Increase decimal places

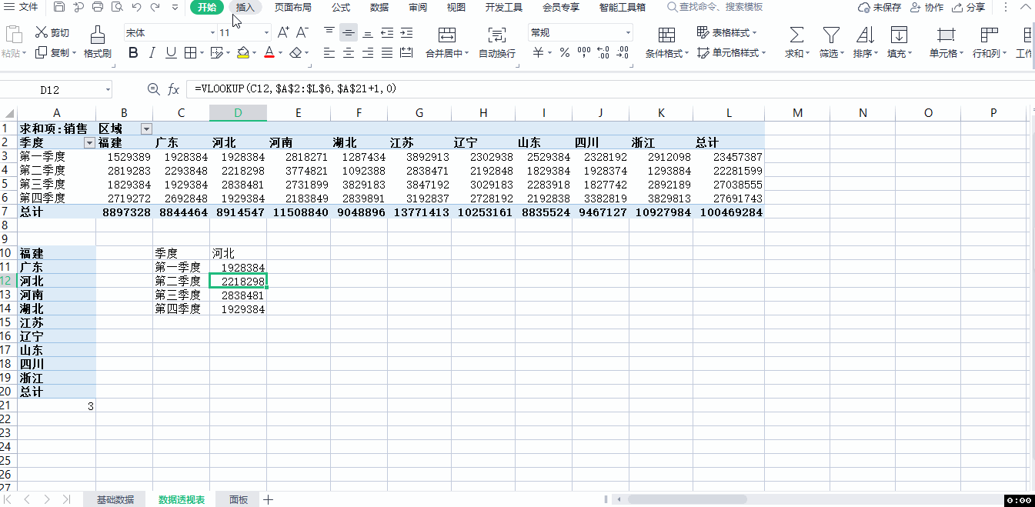click(603, 53)
